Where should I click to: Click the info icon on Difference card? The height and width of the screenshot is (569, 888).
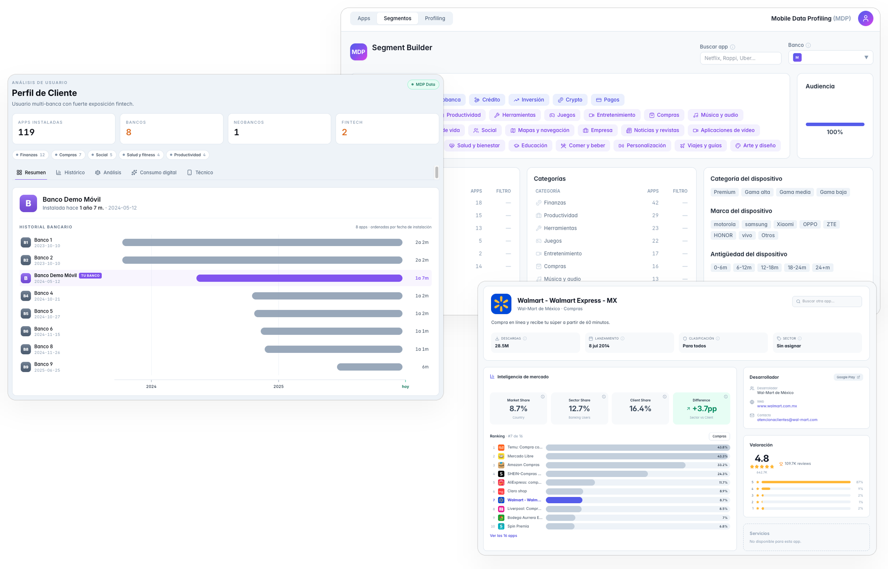[726, 397]
